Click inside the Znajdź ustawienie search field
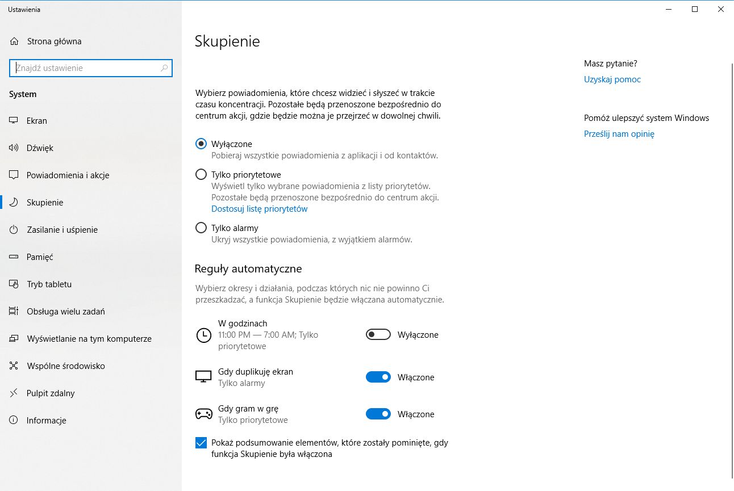The image size is (734, 491). 85,68
